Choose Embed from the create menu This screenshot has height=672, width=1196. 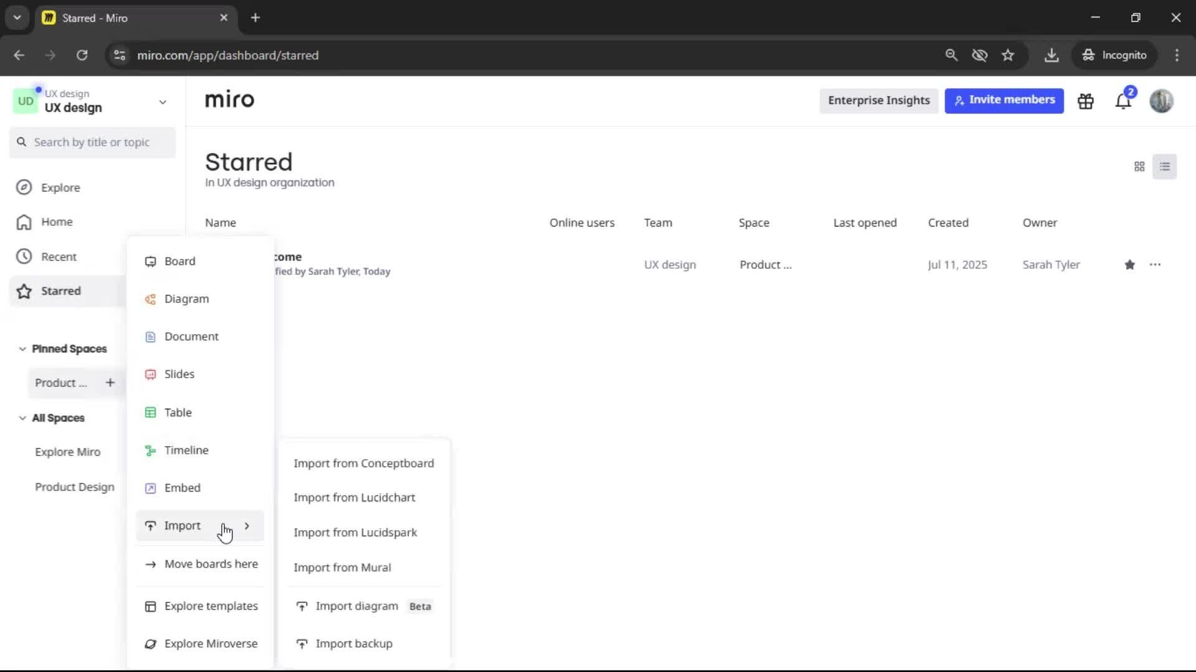[200, 488]
